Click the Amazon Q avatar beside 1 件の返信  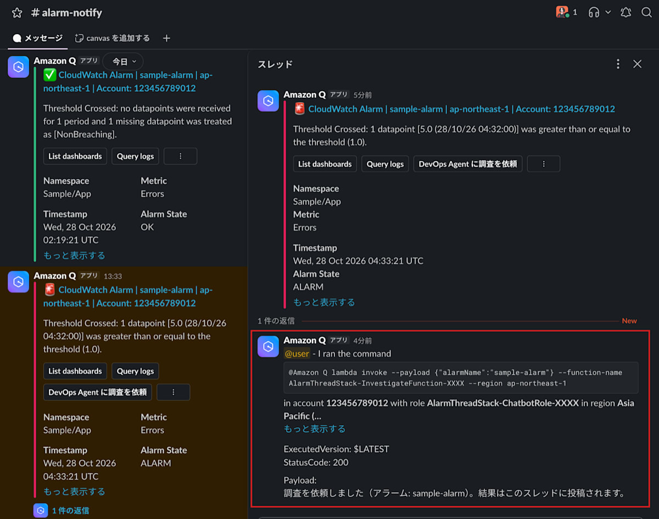(40, 511)
